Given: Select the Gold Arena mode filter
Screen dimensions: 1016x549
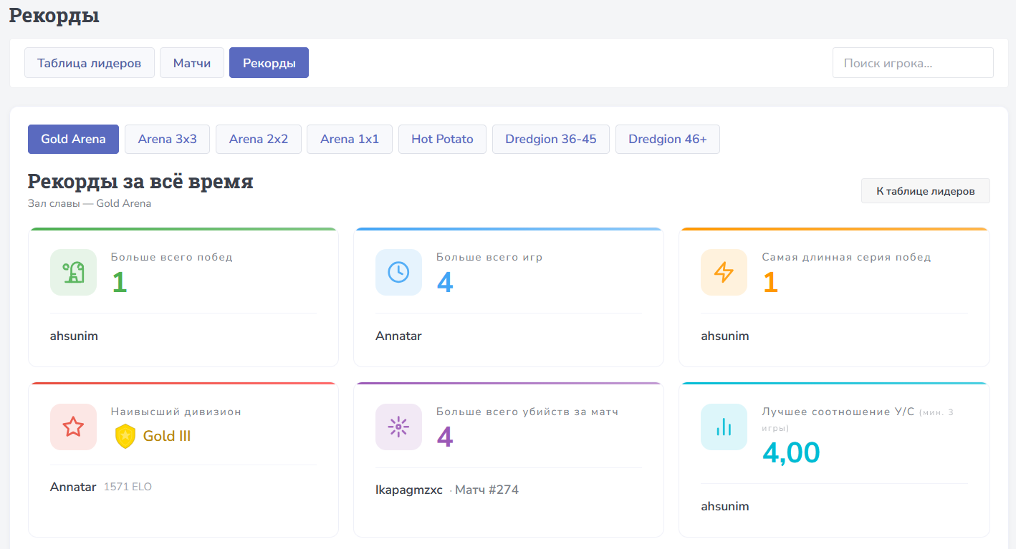Looking at the screenshot, I should tap(73, 139).
